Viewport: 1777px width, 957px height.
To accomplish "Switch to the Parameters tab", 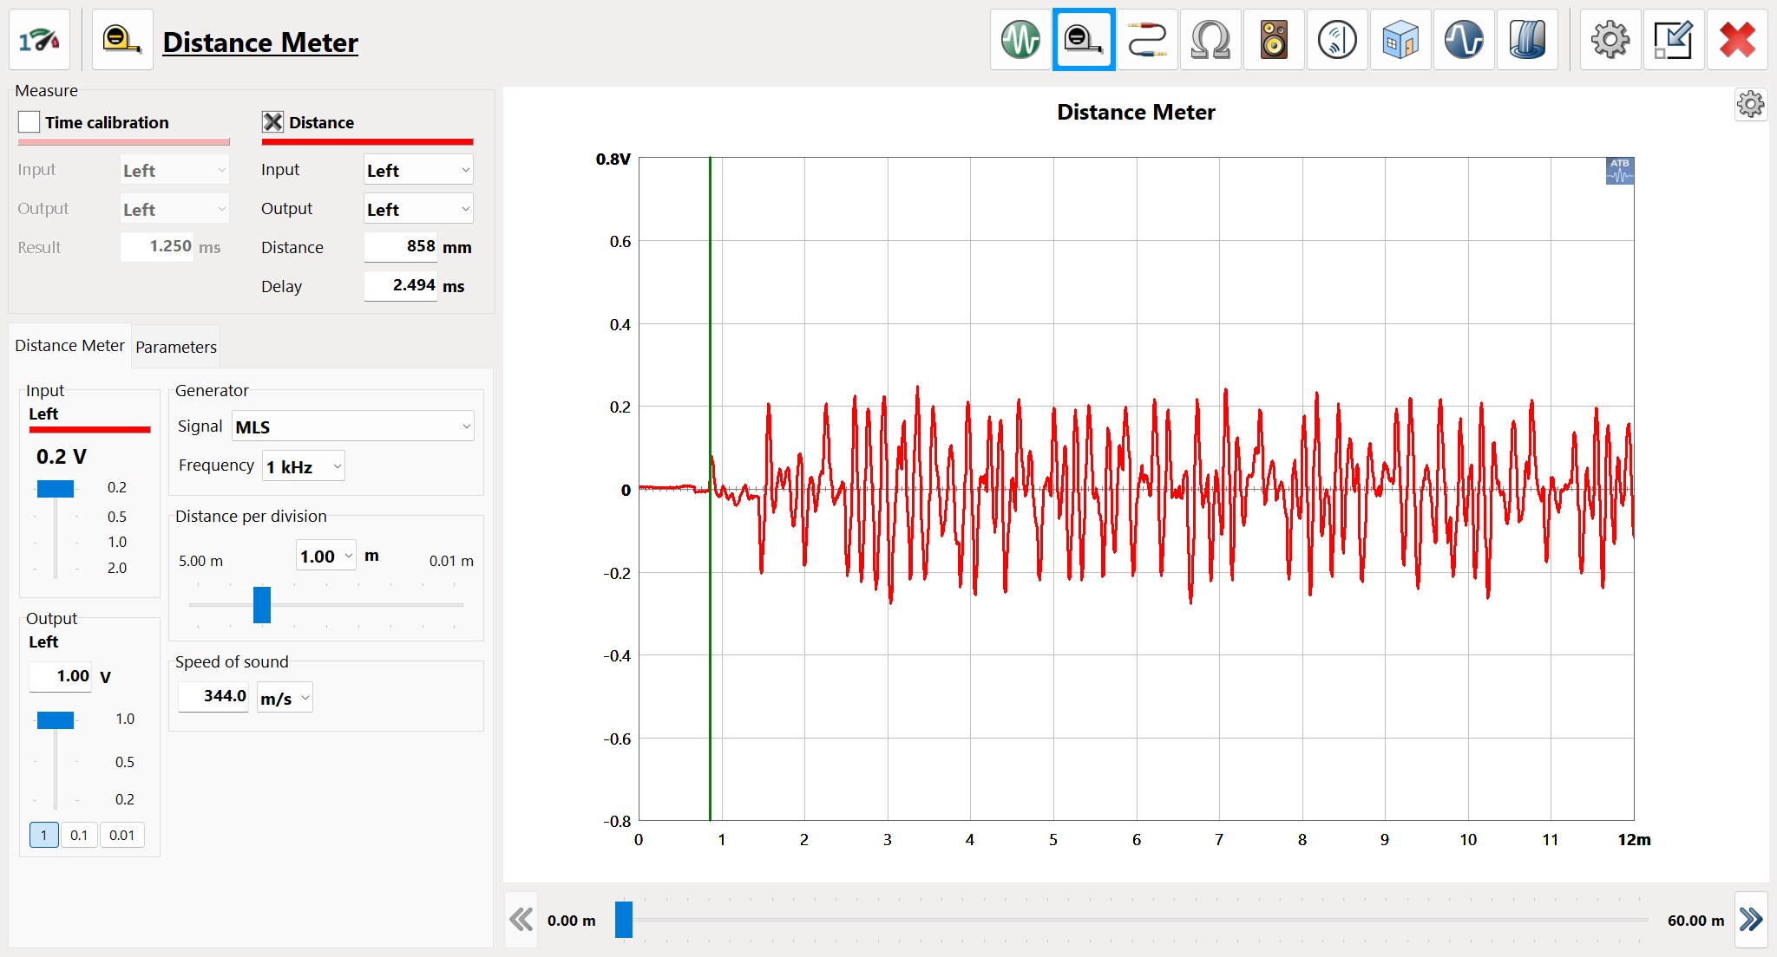I will pyautogui.click(x=176, y=347).
